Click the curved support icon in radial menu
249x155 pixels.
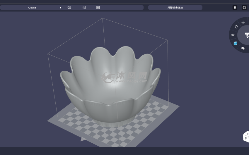243,48
